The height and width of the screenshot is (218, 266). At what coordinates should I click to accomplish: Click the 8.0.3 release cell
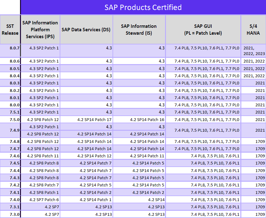pyautogui.click(x=10, y=83)
